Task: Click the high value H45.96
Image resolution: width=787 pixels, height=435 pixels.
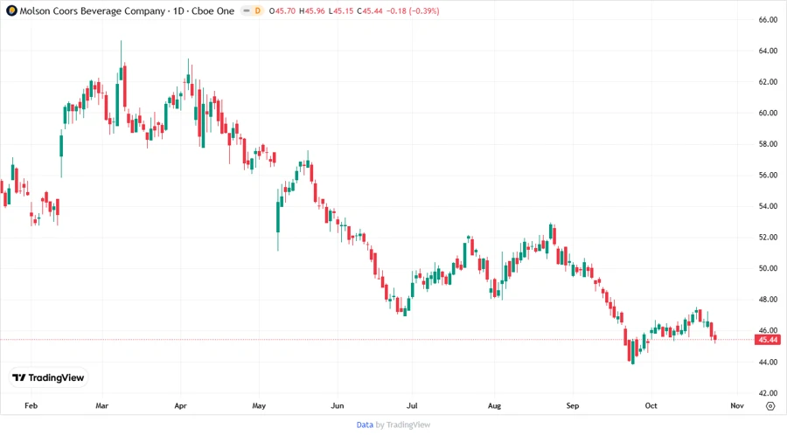Action: [311, 10]
